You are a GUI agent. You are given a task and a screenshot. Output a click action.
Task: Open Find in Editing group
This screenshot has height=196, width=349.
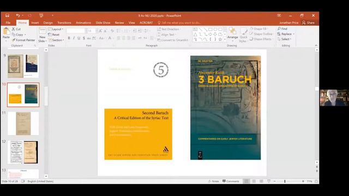pos(282,29)
